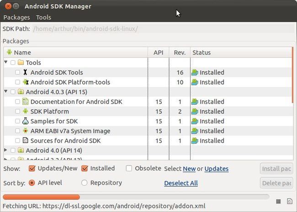Image resolution: width=297 pixels, height=212 pixels.
Task: Enable the Obsolete filter checkbox
Action: pyautogui.click(x=129, y=168)
